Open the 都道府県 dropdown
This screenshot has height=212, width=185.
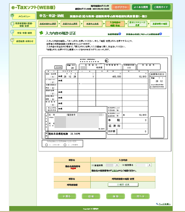[112, 165]
